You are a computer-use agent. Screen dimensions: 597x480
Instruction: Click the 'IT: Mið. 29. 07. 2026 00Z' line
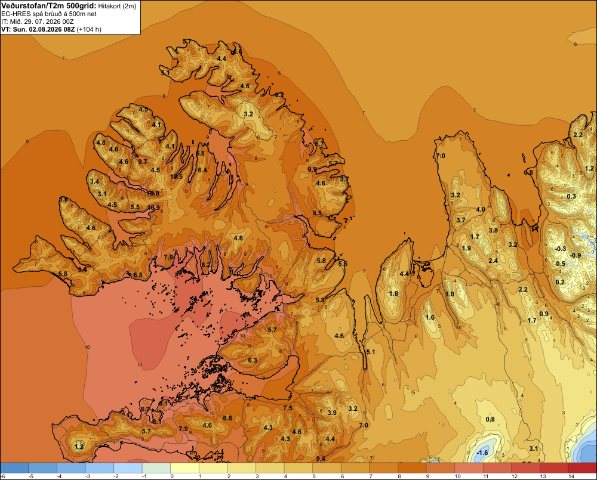[x=37, y=21]
